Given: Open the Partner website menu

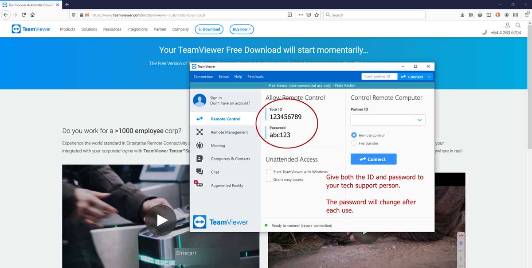Looking at the screenshot, I should click(x=160, y=29).
